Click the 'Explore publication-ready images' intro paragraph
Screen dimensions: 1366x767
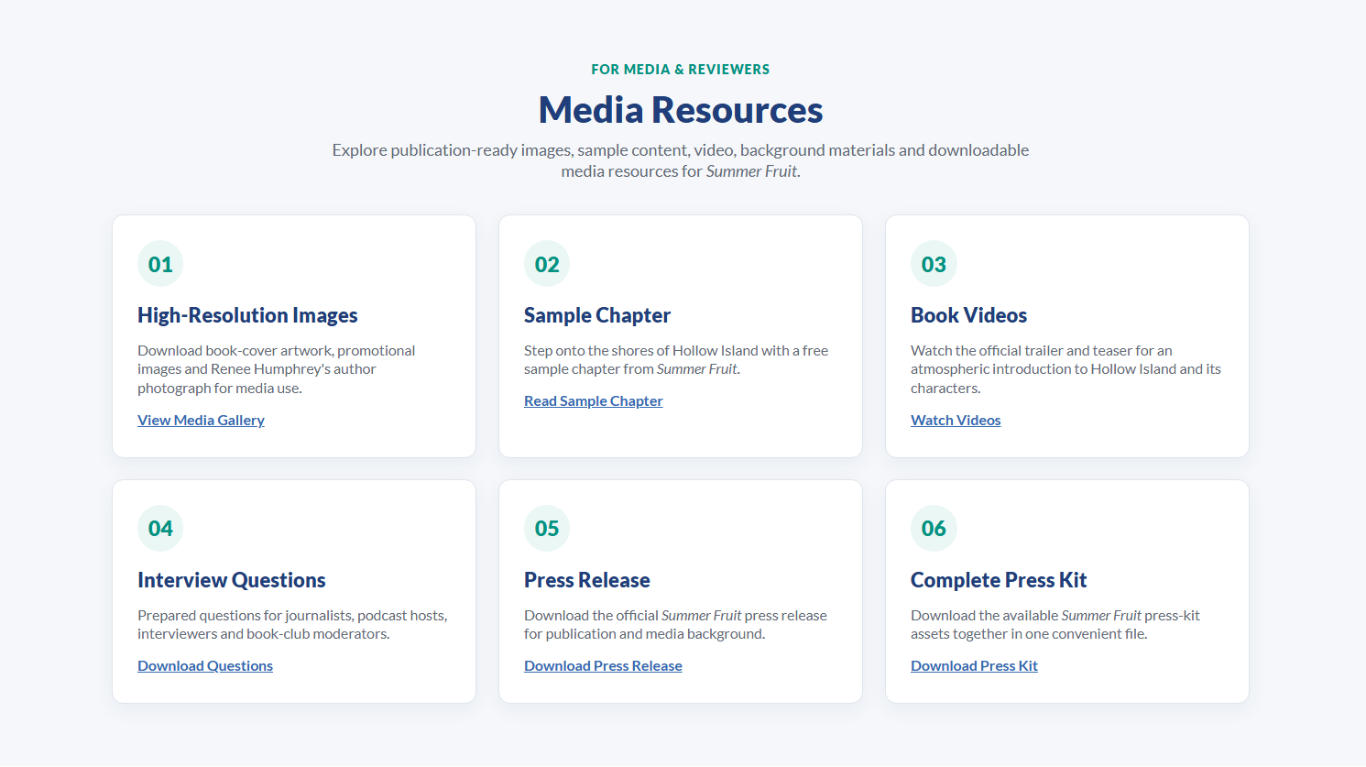[x=681, y=160]
